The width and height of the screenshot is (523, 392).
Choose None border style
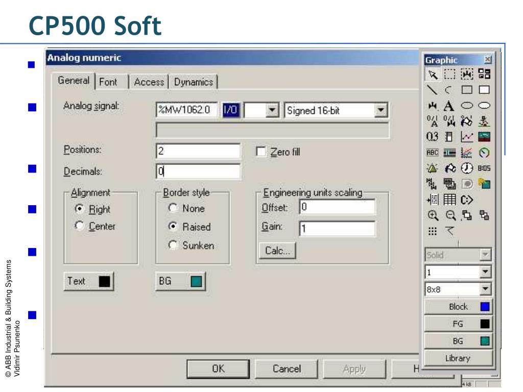173,208
